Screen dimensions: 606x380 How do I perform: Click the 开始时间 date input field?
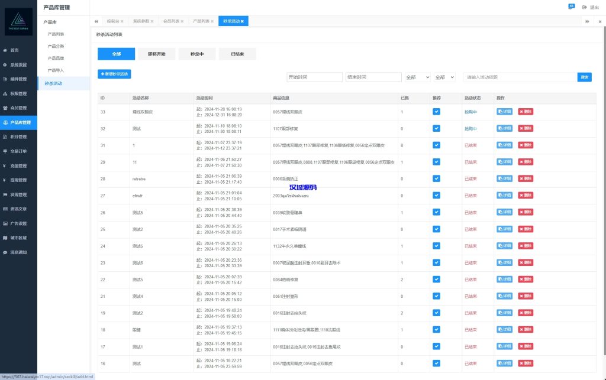314,77
